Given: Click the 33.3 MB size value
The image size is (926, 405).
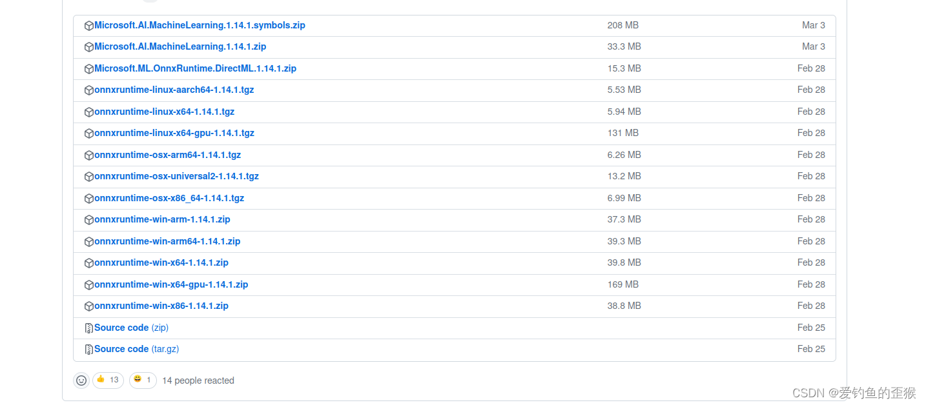Looking at the screenshot, I should tap(624, 46).
